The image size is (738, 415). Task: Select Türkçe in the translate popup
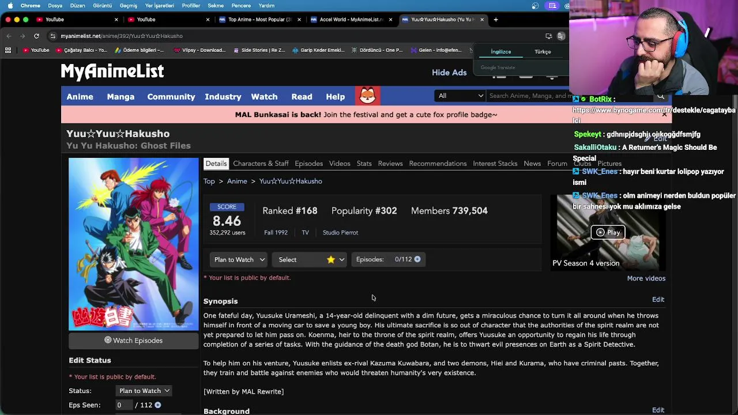pyautogui.click(x=543, y=52)
